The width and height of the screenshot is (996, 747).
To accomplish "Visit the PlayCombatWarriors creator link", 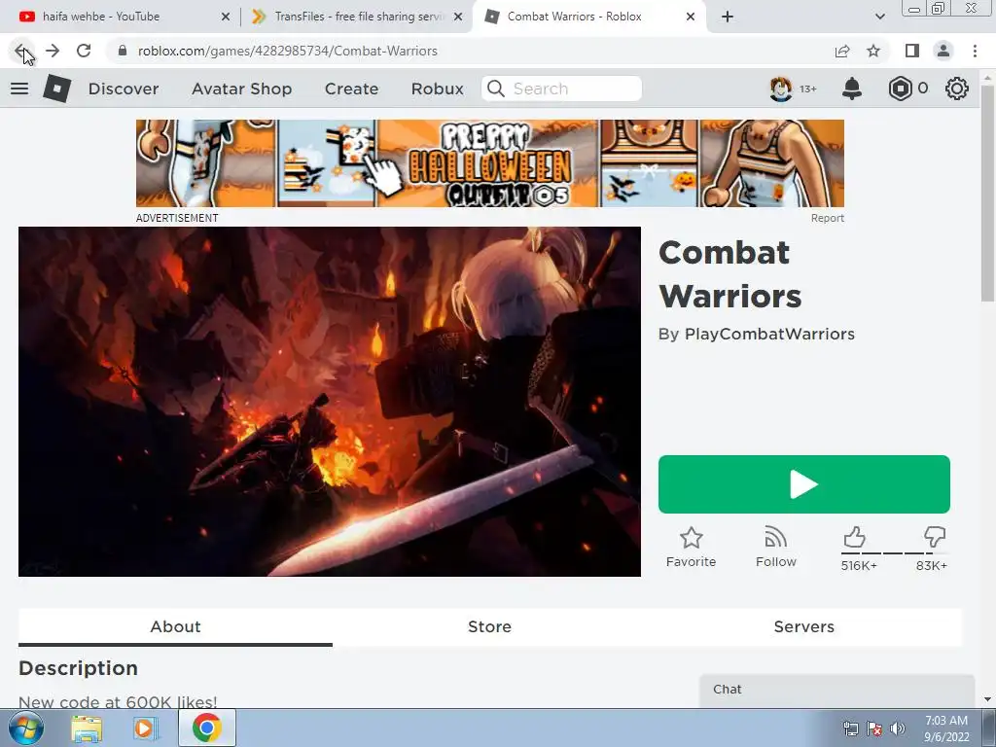I will point(769,335).
